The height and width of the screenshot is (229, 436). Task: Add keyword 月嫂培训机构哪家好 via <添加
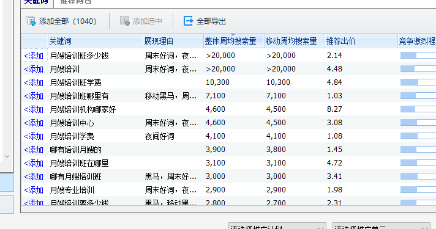(34, 109)
